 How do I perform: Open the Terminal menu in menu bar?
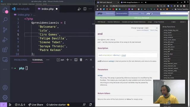39,4
